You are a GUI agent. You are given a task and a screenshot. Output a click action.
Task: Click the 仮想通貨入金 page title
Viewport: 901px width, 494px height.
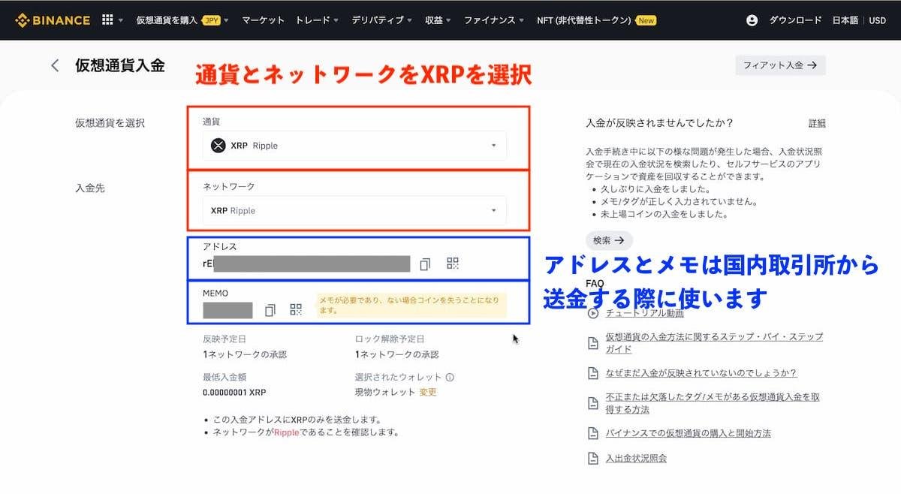[x=120, y=65]
